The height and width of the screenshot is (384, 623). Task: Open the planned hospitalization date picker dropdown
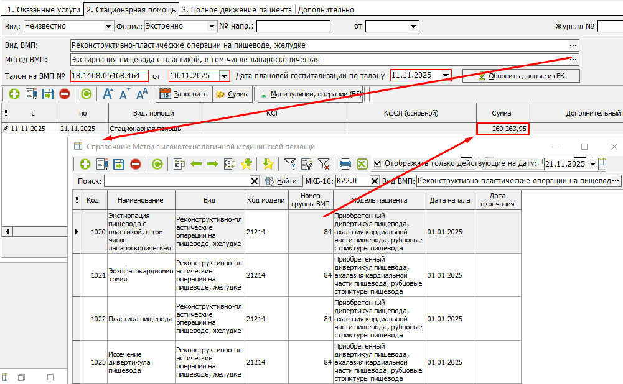(x=446, y=75)
